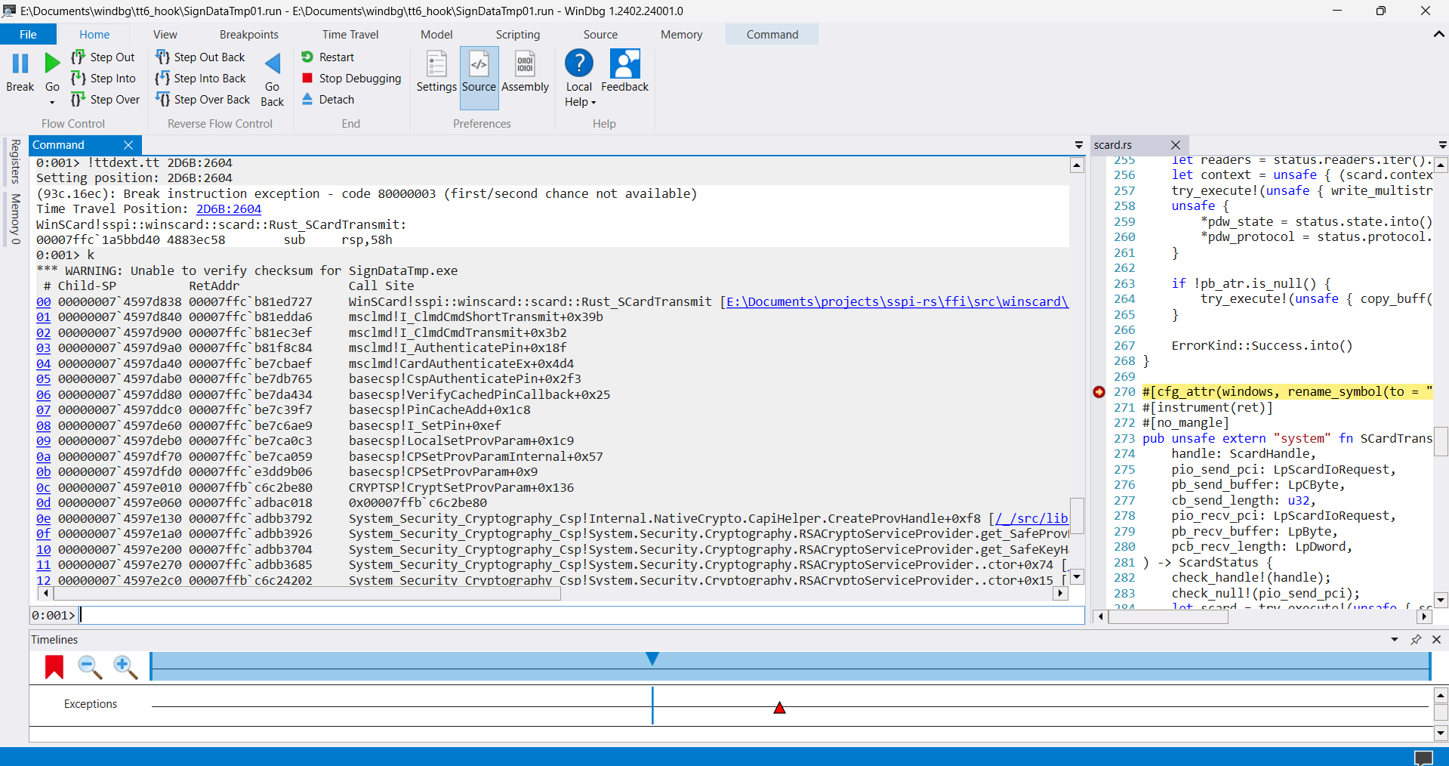Click the red exception marker on timeline
Screen dimensions: 1449x766
[779, 708]
